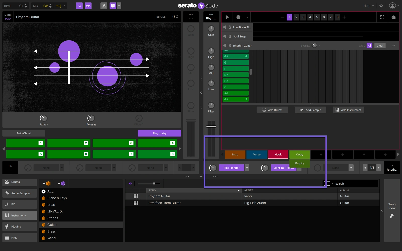This screenshot has height=251, width=402.
Task: Click the library Search field
Action: pos(355,184)
